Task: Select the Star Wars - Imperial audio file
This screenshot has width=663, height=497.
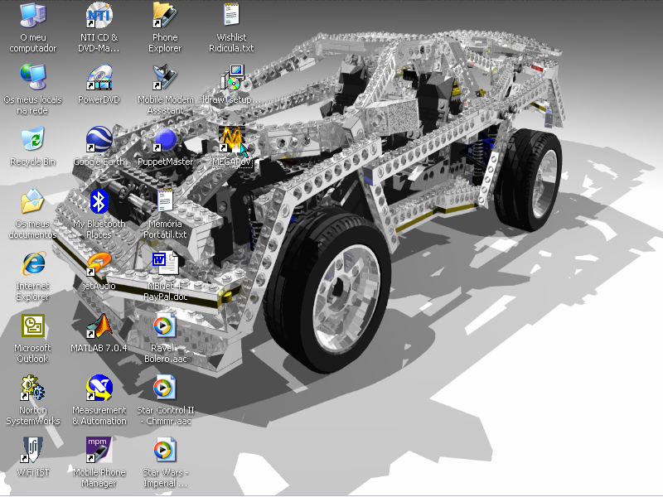Action: click(165, 451)
